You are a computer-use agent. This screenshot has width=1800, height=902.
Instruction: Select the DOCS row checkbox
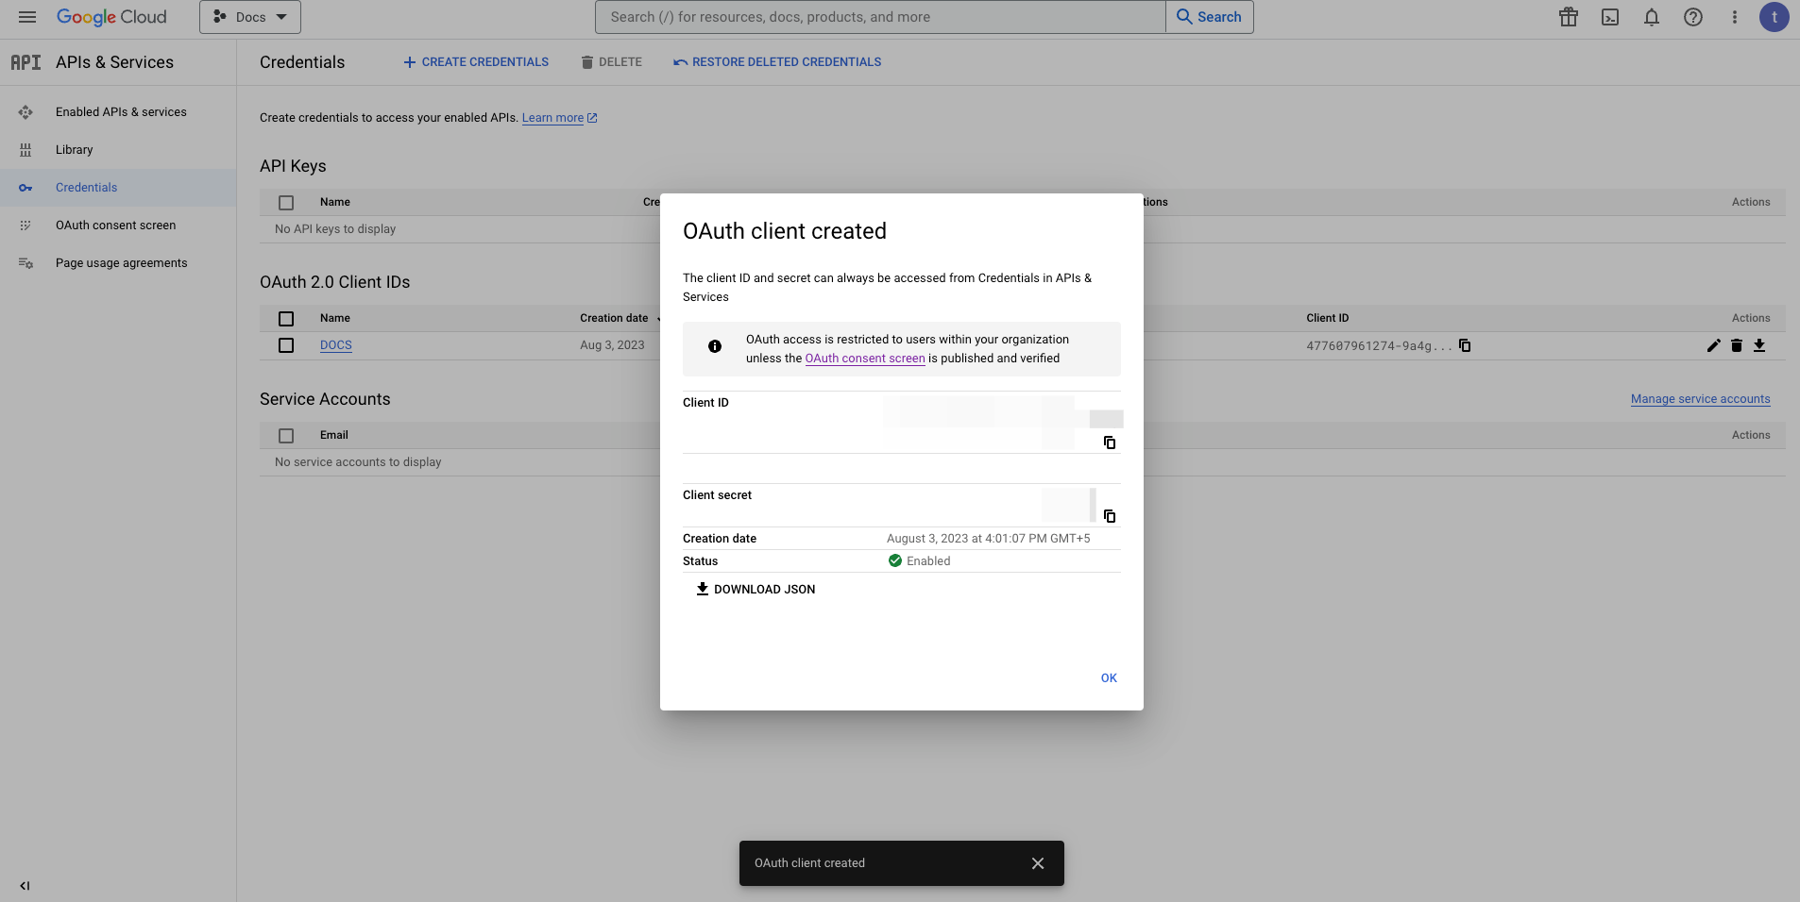(286, 345)
